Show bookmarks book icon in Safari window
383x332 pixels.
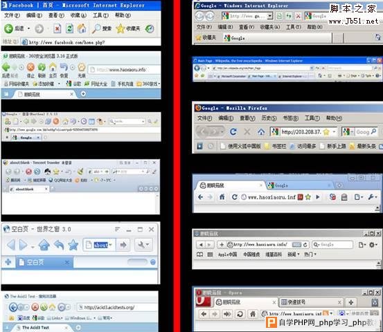(x=199, y=255)
